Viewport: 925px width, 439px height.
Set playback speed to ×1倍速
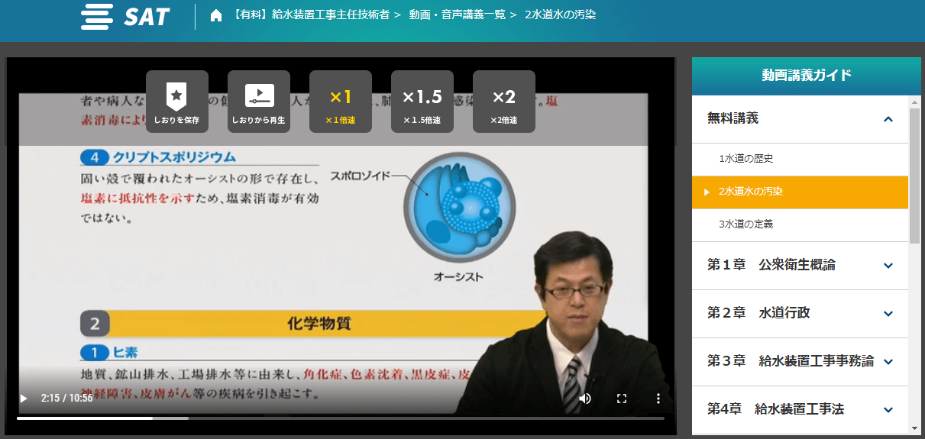(341, 102)
